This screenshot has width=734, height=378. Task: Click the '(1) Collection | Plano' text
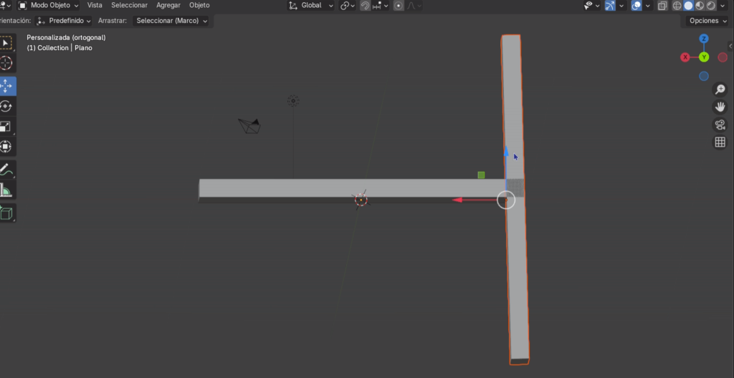tap(59, 48)
